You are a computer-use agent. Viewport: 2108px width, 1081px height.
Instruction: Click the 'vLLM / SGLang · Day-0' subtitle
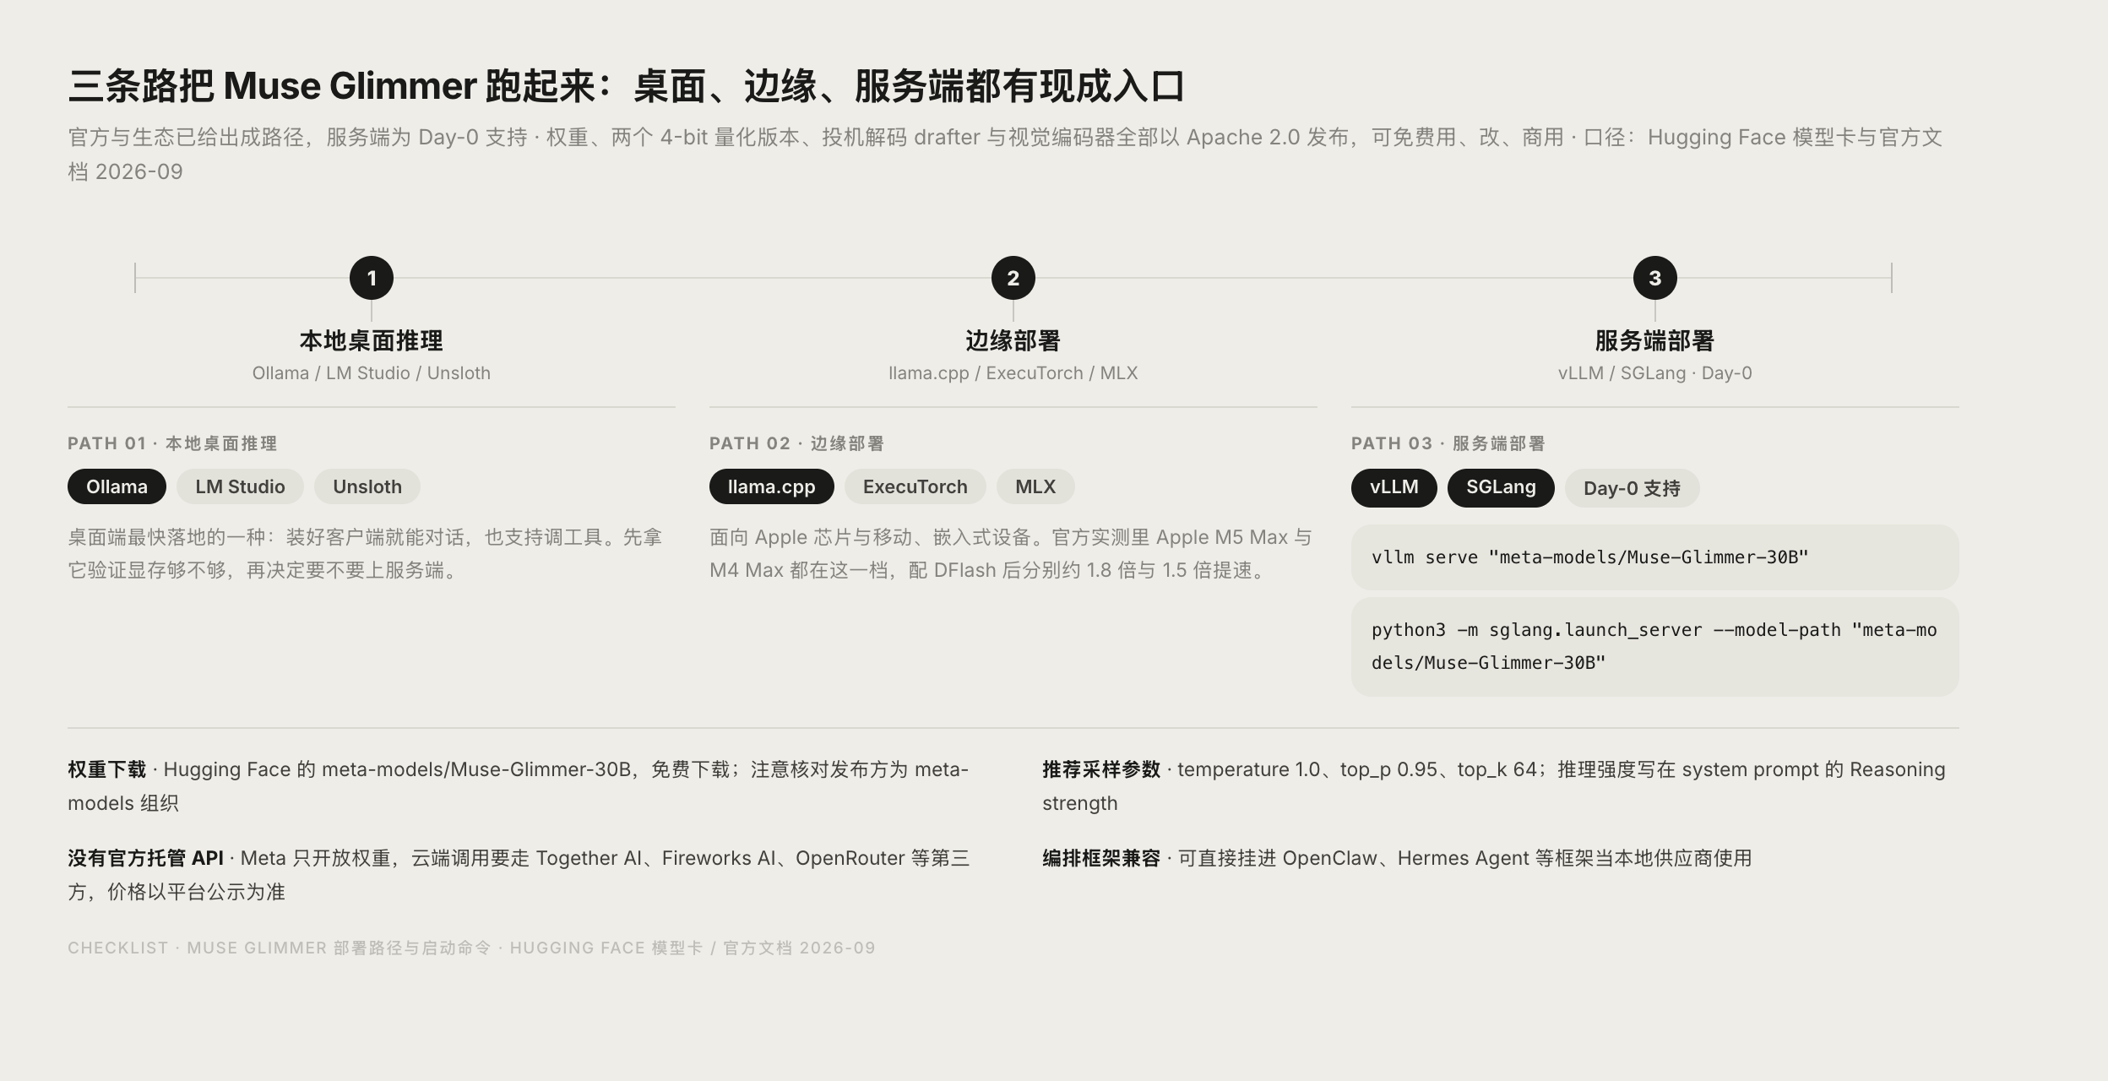[x=1655, y=373]
